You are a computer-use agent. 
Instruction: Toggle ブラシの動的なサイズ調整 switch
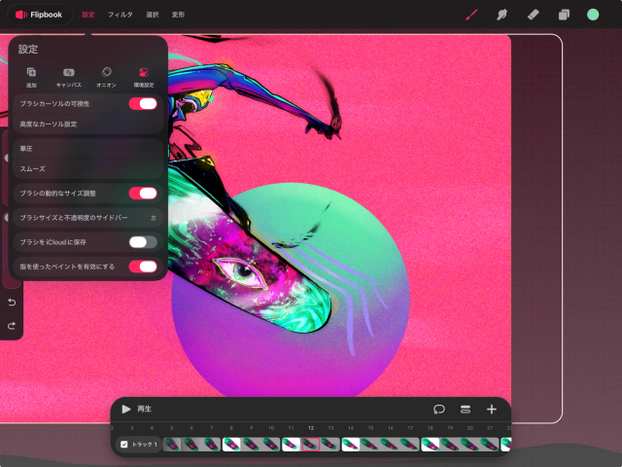[x=143, y=194]
